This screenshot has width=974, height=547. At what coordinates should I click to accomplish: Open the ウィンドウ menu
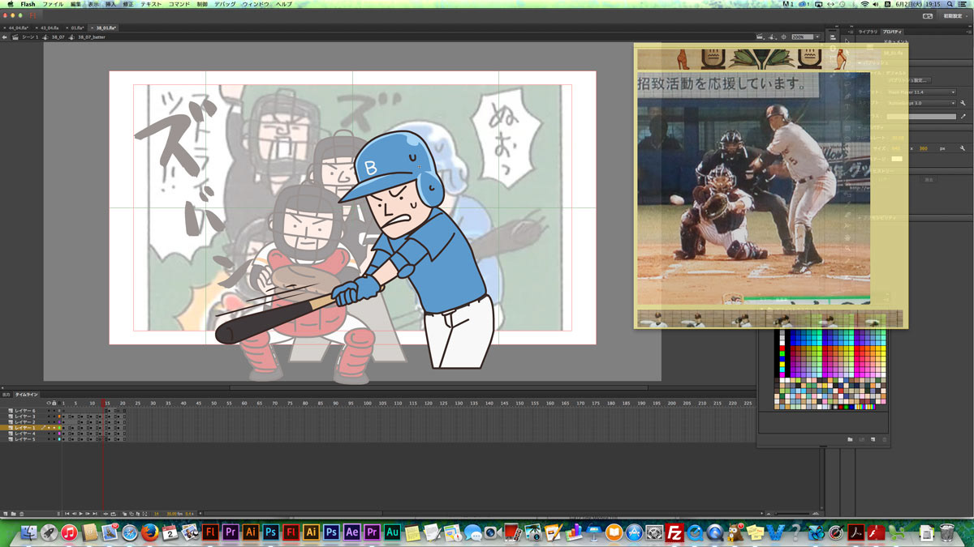point(256,4)
